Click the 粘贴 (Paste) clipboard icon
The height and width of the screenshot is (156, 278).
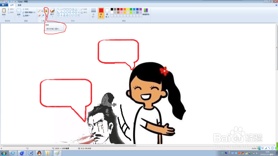(x=4, y=11)
